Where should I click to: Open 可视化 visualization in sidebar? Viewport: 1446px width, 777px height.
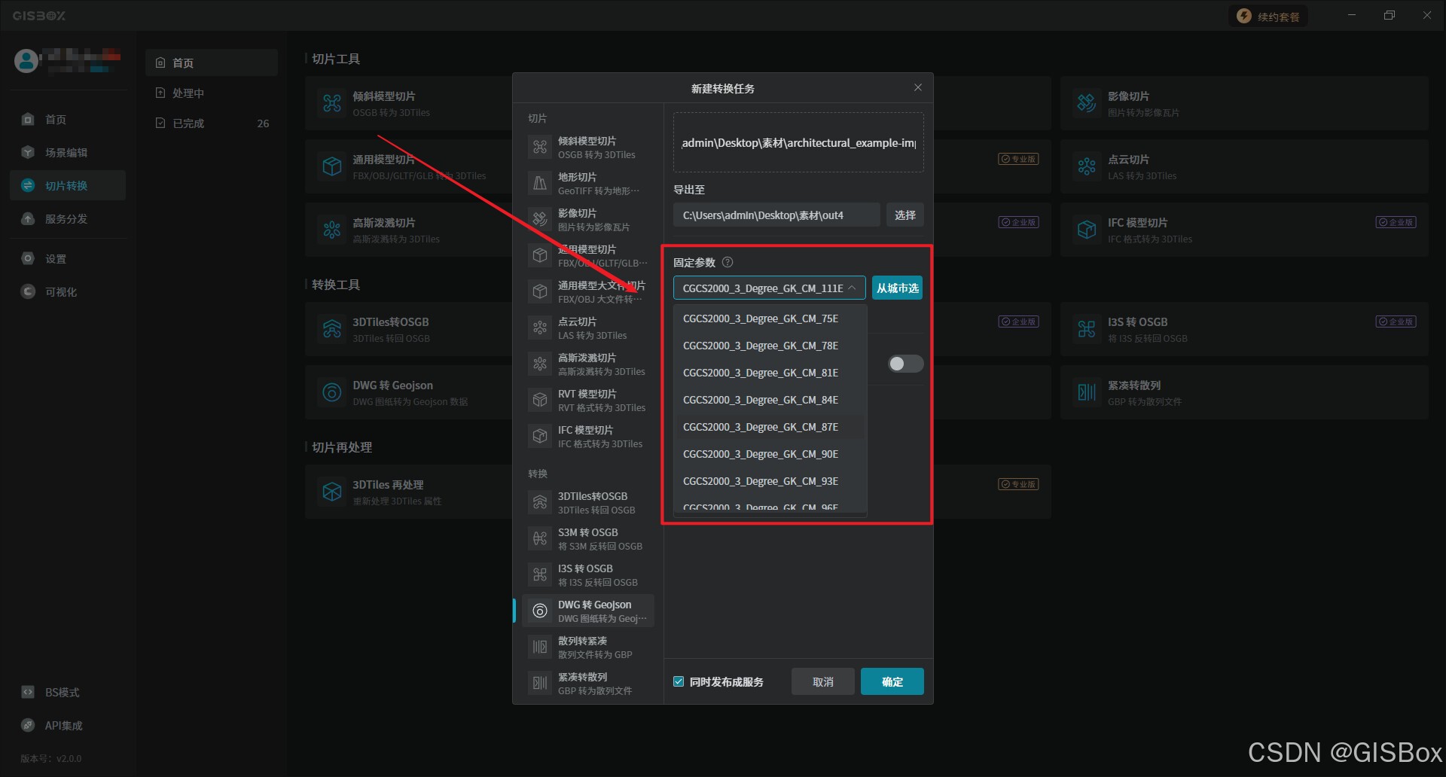pos(68,291)
